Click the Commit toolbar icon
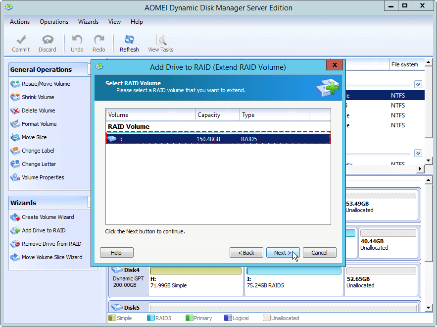This screenshot has height=327, width=437. [21, 43]
